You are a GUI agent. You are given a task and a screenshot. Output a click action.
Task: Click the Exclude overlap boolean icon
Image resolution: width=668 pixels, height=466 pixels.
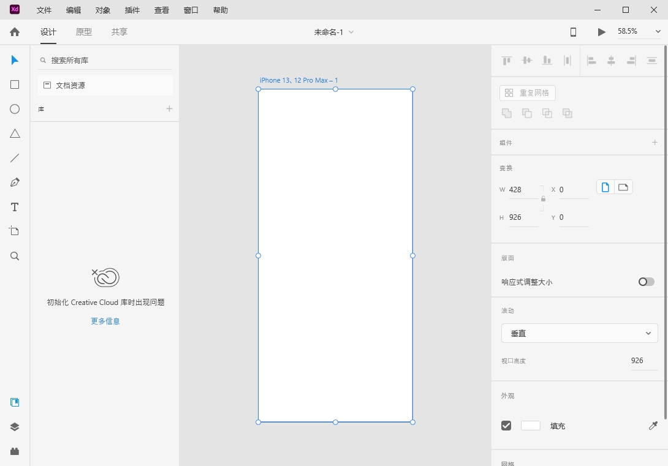tap(567, 113)
